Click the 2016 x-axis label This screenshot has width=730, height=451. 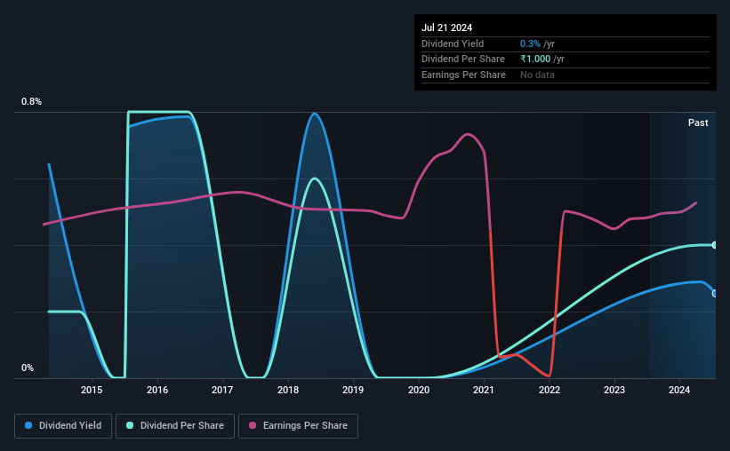click(157, 390)
